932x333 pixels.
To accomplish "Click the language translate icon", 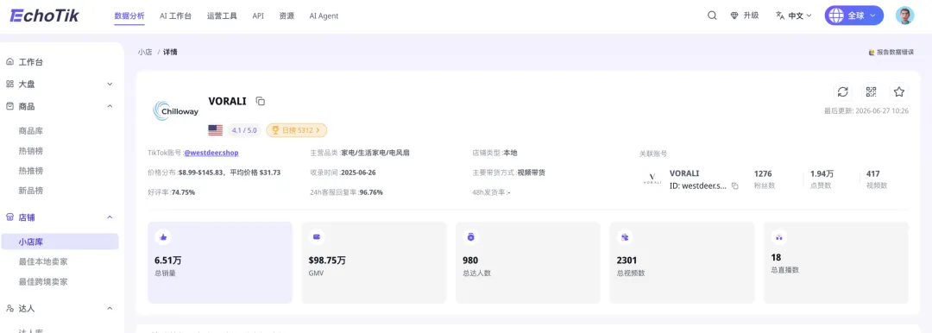I will pyautogui.click(x=780, y=16).
